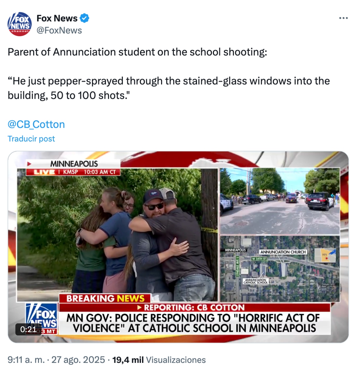Open the @CB_Cotton mention
This screenshot has width=356, height=368.
pos(36,124)
